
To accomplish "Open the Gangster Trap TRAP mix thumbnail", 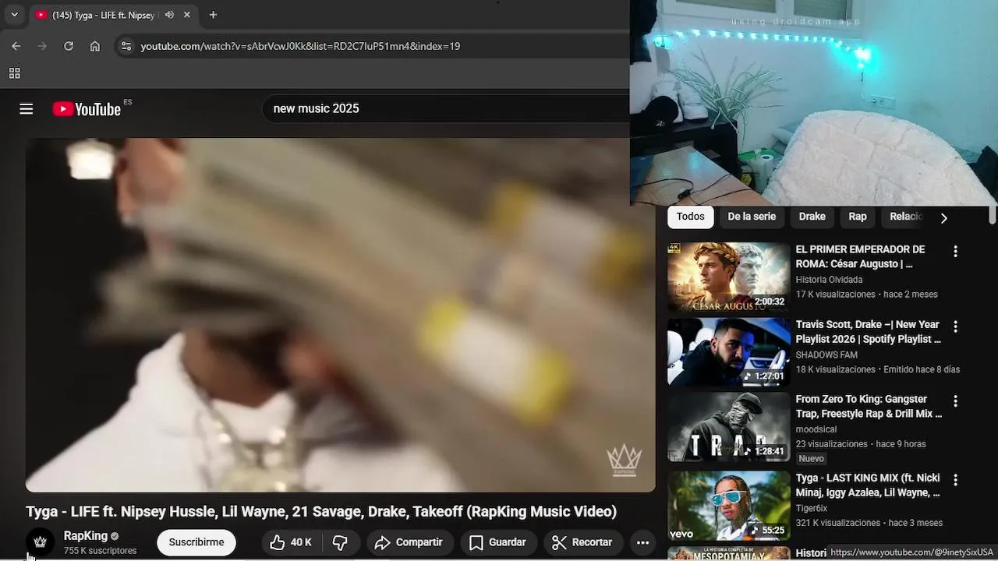I will point(728,426).
